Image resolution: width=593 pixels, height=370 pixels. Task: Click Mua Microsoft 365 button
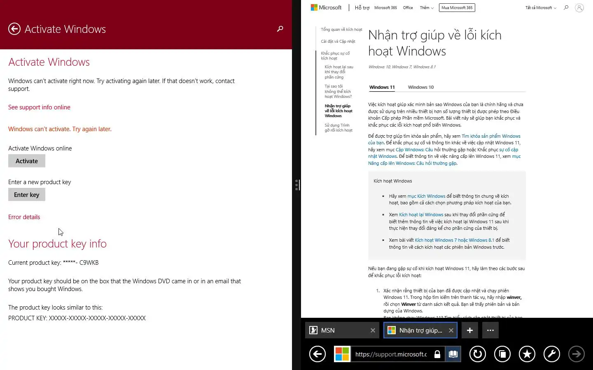point(457,8)
